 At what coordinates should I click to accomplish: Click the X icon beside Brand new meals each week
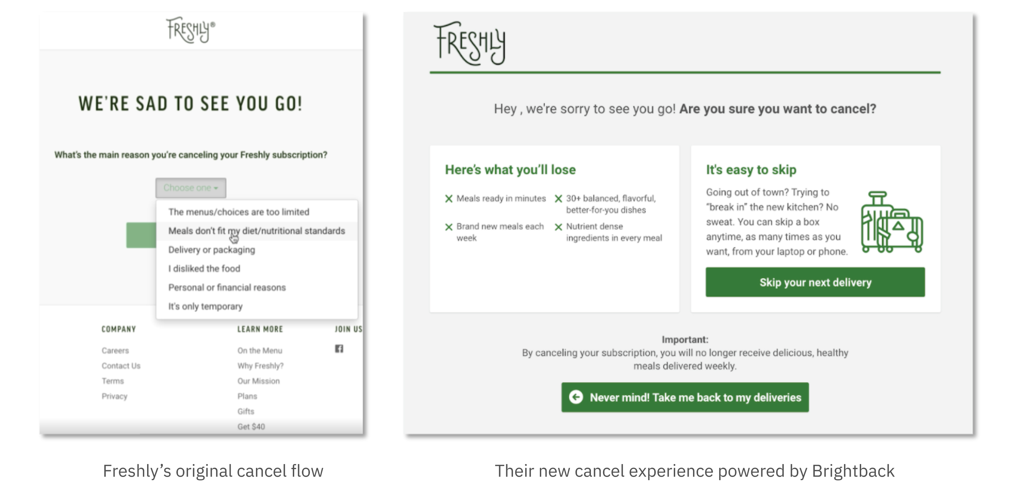pyautogui.click(x=449, y=227)
